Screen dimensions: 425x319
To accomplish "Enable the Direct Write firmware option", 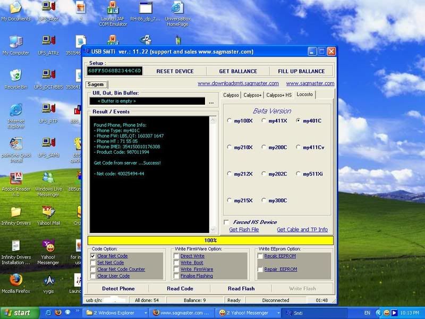I will (176, 256).
